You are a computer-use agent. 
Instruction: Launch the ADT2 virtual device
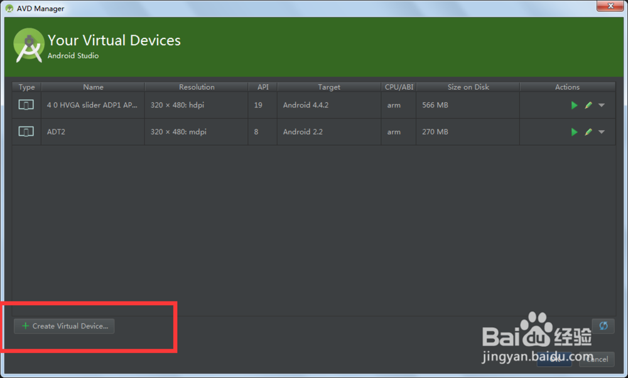pos(574,132)
